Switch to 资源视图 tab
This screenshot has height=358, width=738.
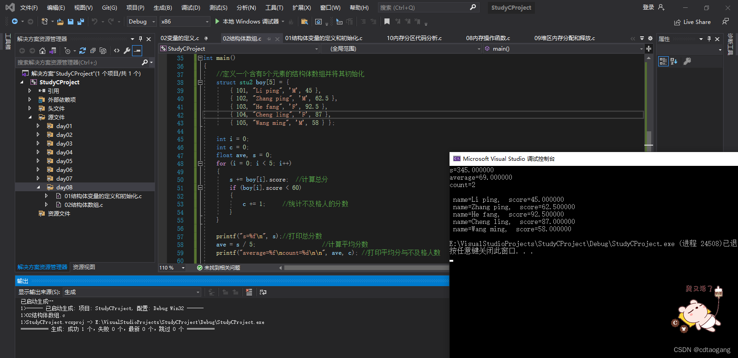[84, 267]
